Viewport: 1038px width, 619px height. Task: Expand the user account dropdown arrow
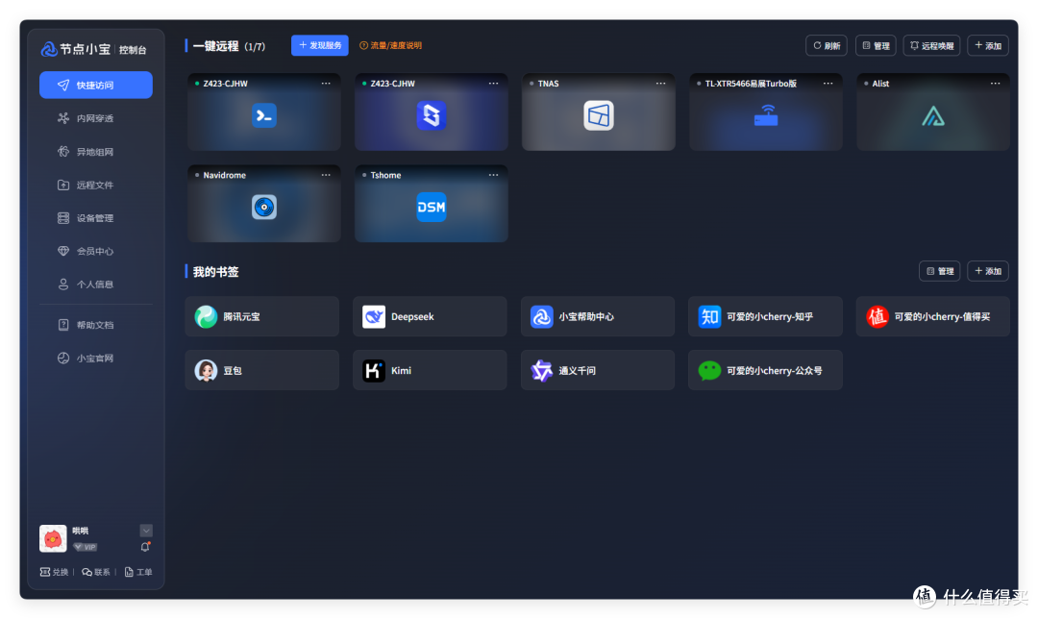pyautogui.click(x=146, y=531)
